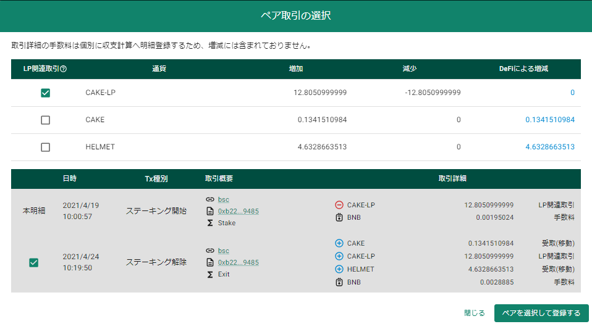The height and width of the screenshot is (324, 592).
Task: Click the DeFiによる増減 column header
Action: pyautogui.click(x=523, y=69)
